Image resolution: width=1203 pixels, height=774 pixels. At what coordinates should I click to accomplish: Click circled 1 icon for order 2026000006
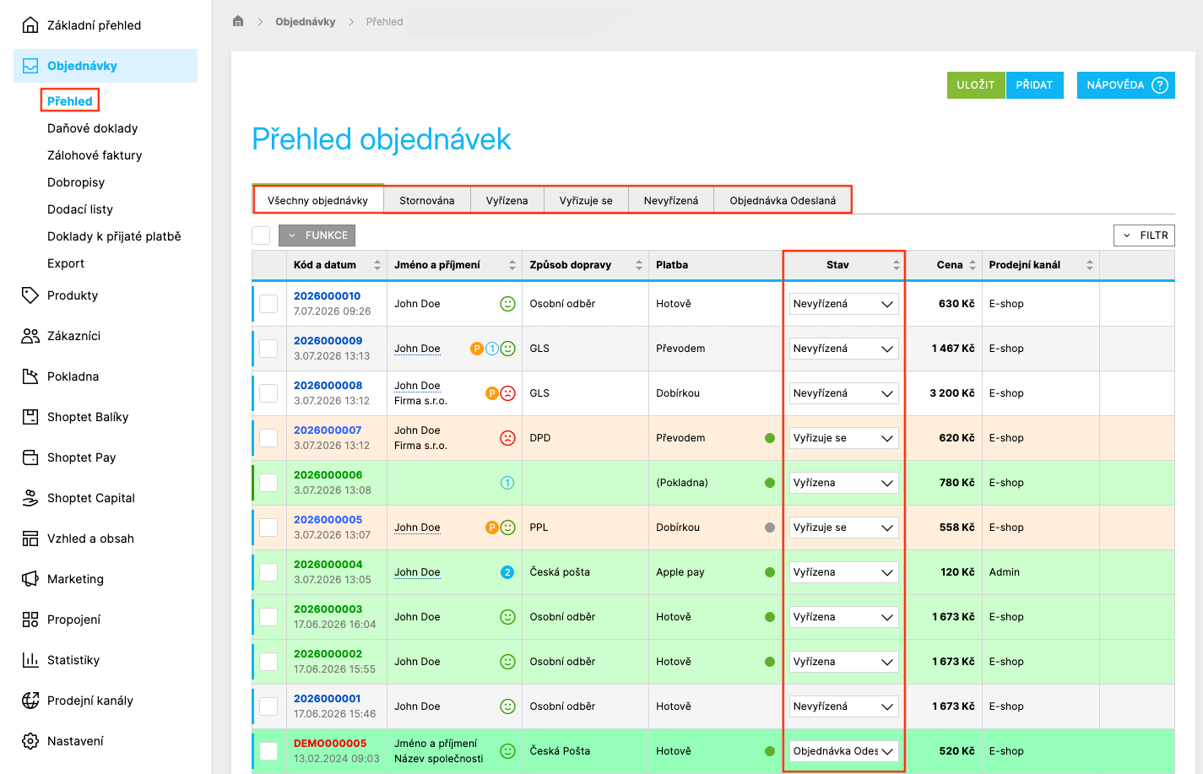tap(507, 483)
